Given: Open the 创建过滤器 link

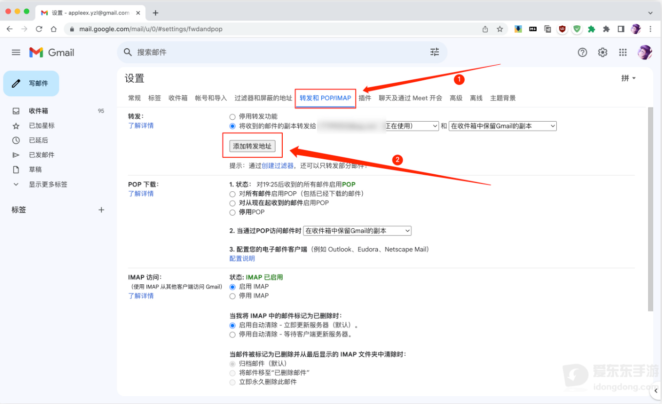Looking at the screenshot, I should tap(277, 165).
